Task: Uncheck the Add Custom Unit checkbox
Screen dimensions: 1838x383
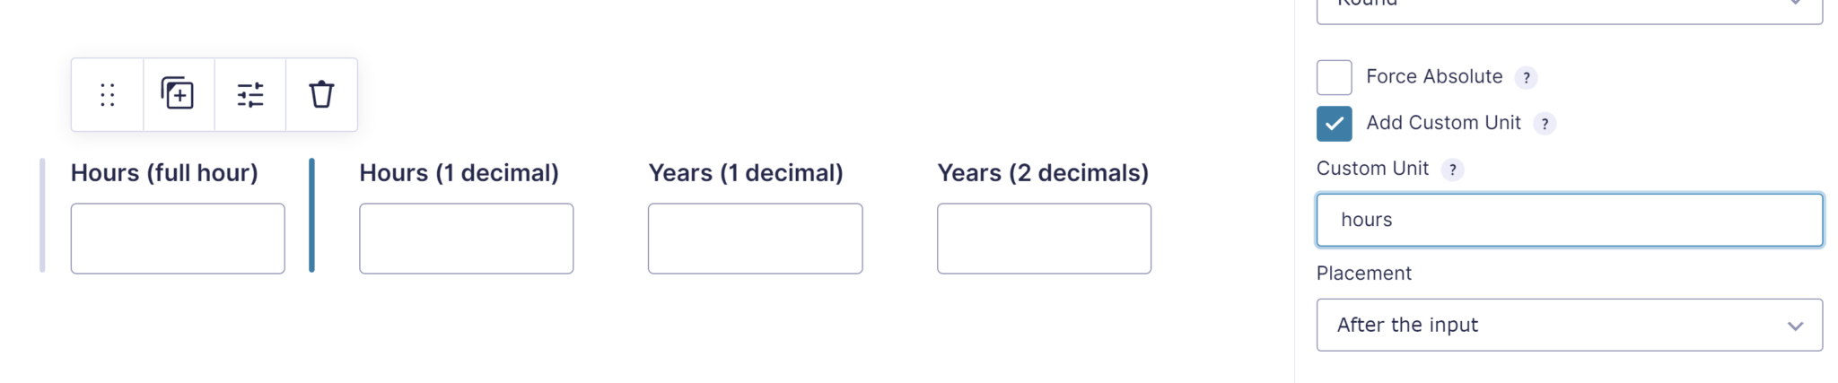Action: pyautogui.click(x=1335, y=124)
